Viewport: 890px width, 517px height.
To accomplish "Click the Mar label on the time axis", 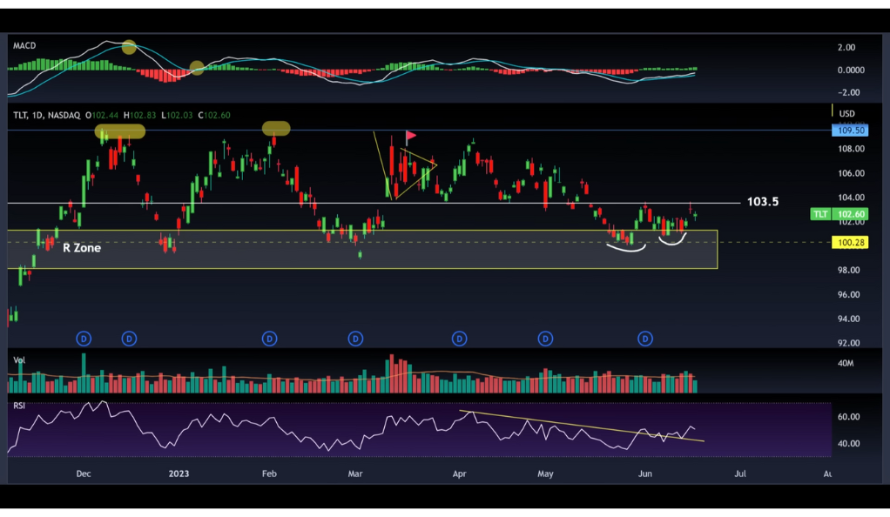I will pos(355,473).
